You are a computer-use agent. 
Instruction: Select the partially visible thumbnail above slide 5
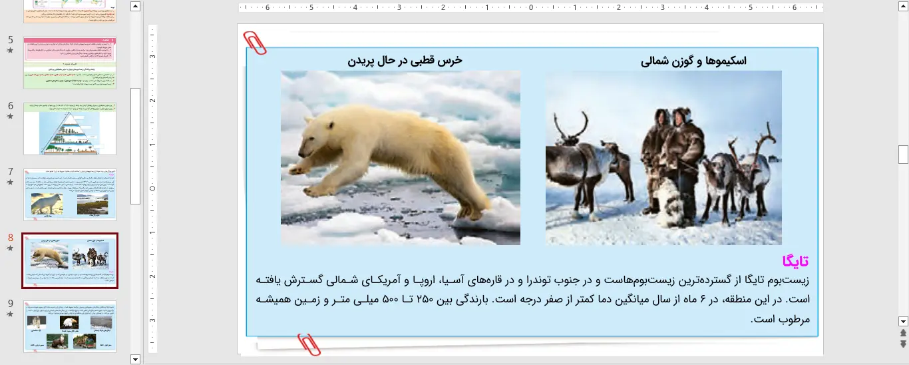[70, 11]
